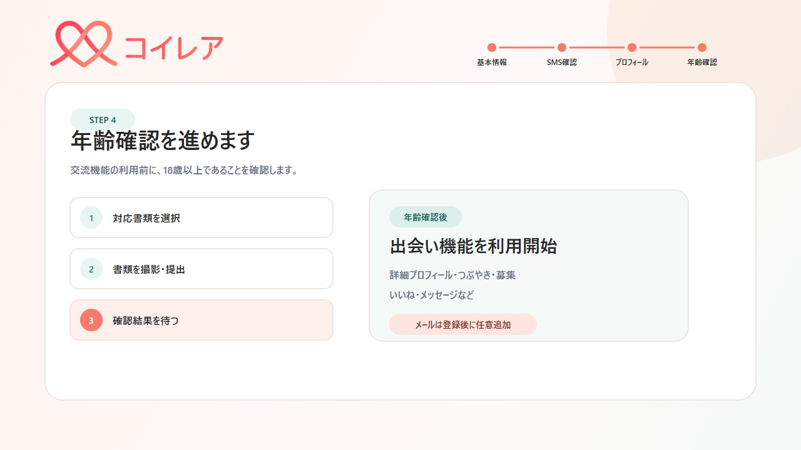Image resolution: width=801 pixels, height=450 pixels.
Task: Click the コイレア heart logo icon
Action: point(84,44)
